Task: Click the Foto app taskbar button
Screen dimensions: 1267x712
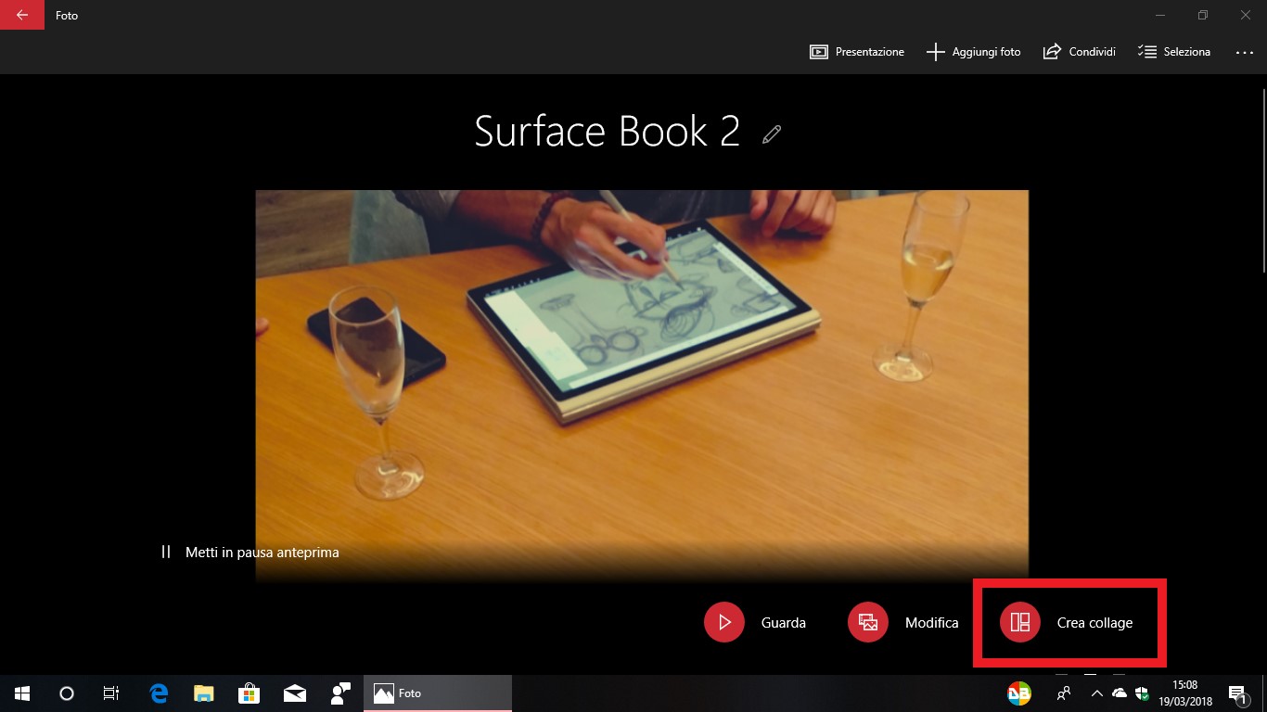Action: [438, 693]
